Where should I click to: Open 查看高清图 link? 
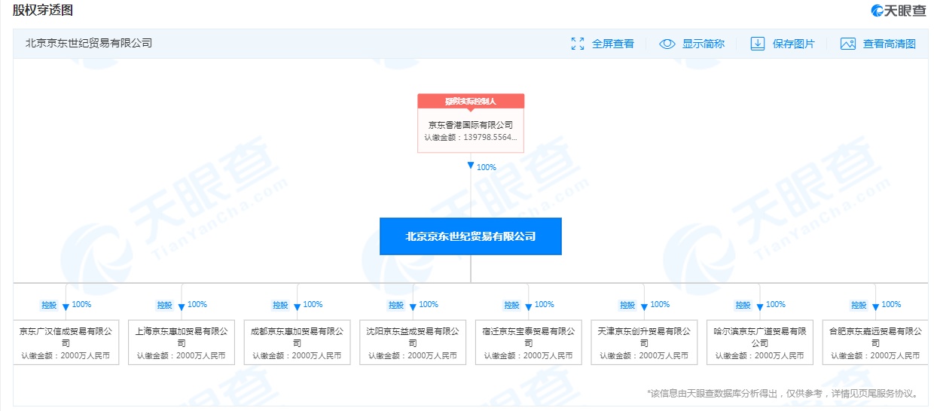[x=890, y=44]
